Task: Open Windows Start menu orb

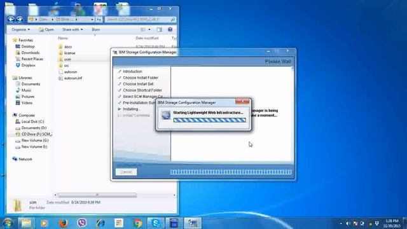Action: [8, 223]
